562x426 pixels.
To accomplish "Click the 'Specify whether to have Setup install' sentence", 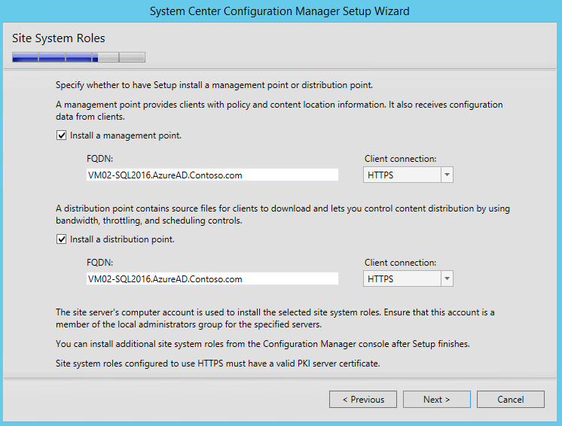I will 214,85.
